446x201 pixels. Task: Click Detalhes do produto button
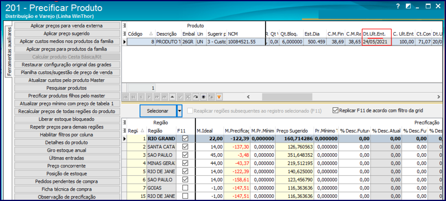coord(67,142)
